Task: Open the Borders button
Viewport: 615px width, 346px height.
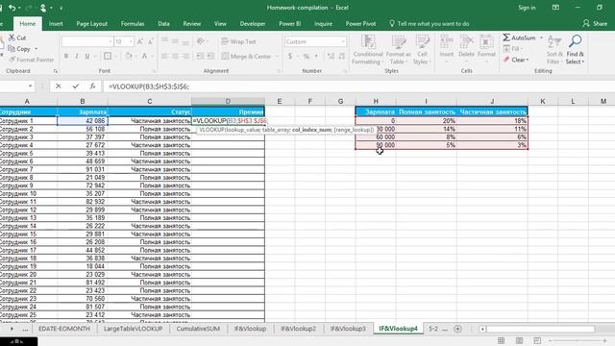Action: pyautogui.click(x=108, y=57)
